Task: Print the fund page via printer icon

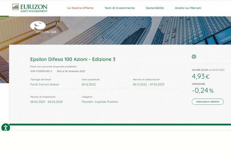Action: point(194,57)
